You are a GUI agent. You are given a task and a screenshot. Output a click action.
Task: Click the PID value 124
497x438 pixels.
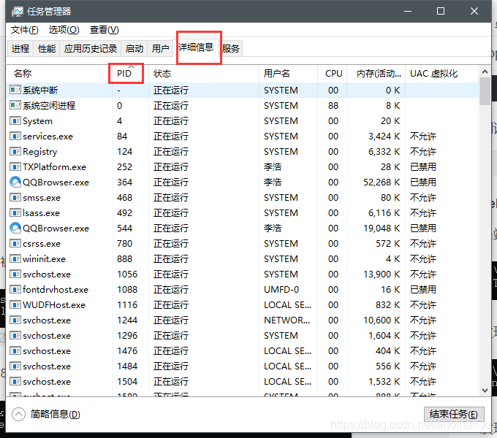(124, 151)
